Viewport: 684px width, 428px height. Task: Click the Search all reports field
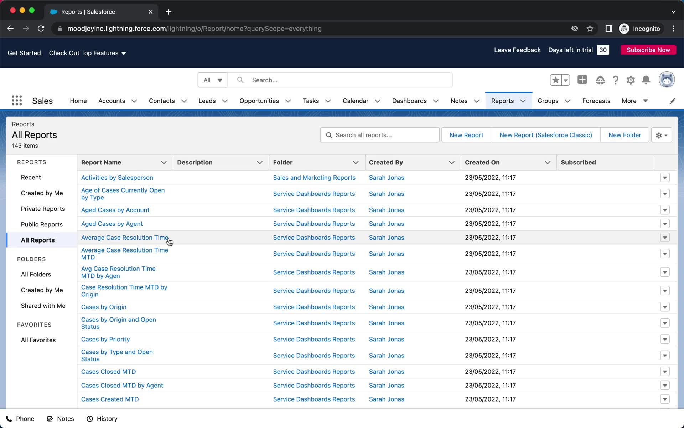point(380,135)
